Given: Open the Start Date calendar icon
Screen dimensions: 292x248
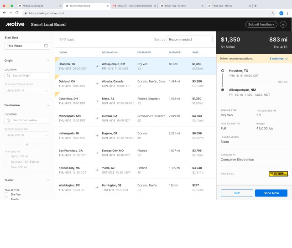Looking at the screenshot, I should [46, 46].
